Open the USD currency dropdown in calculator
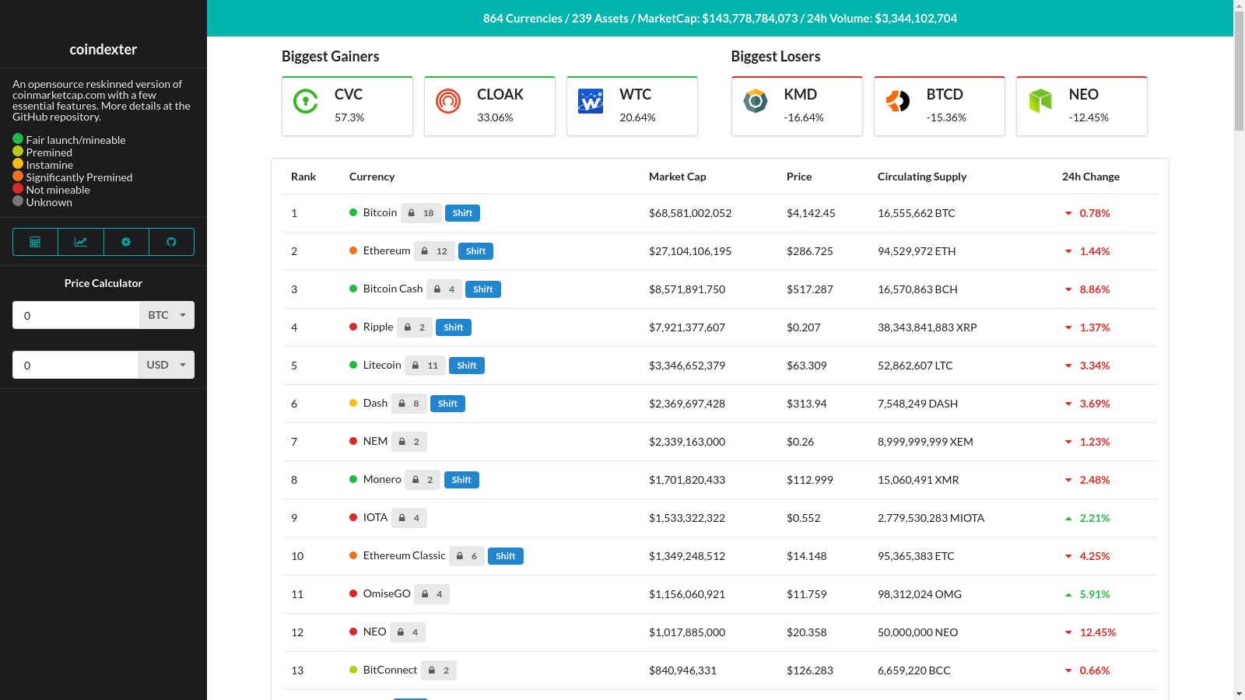 click(167, 365)
